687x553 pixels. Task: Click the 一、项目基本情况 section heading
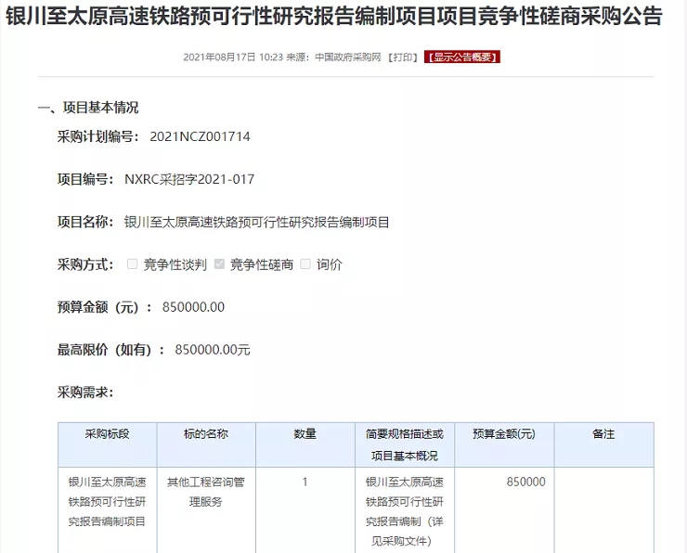88,108
